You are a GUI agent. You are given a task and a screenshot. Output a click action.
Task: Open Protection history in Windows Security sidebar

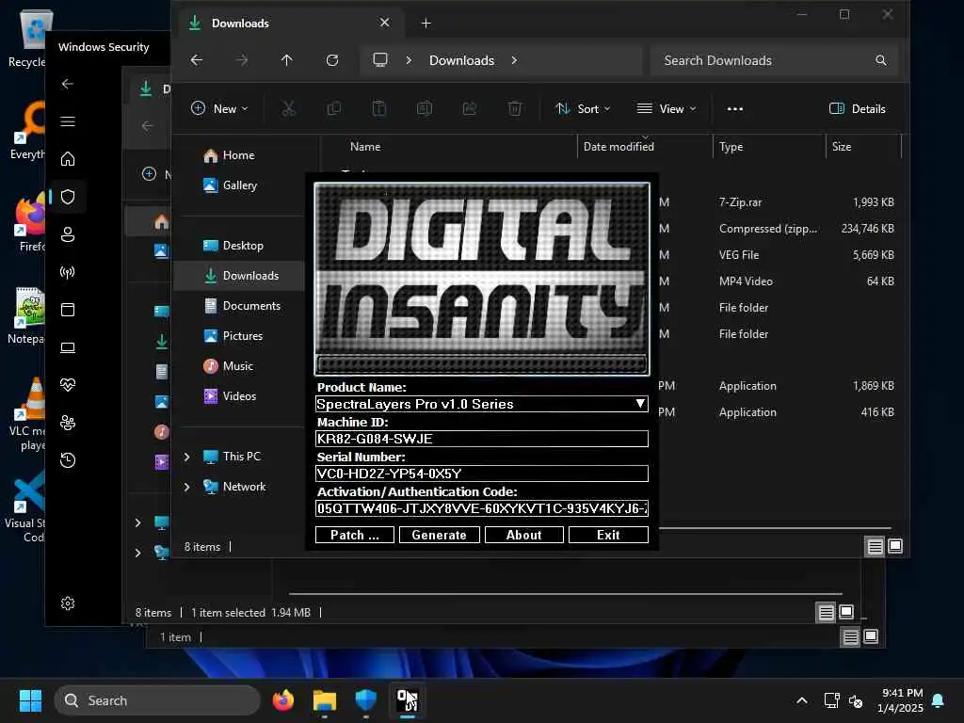pyautogui.click(x=68, y=460)
